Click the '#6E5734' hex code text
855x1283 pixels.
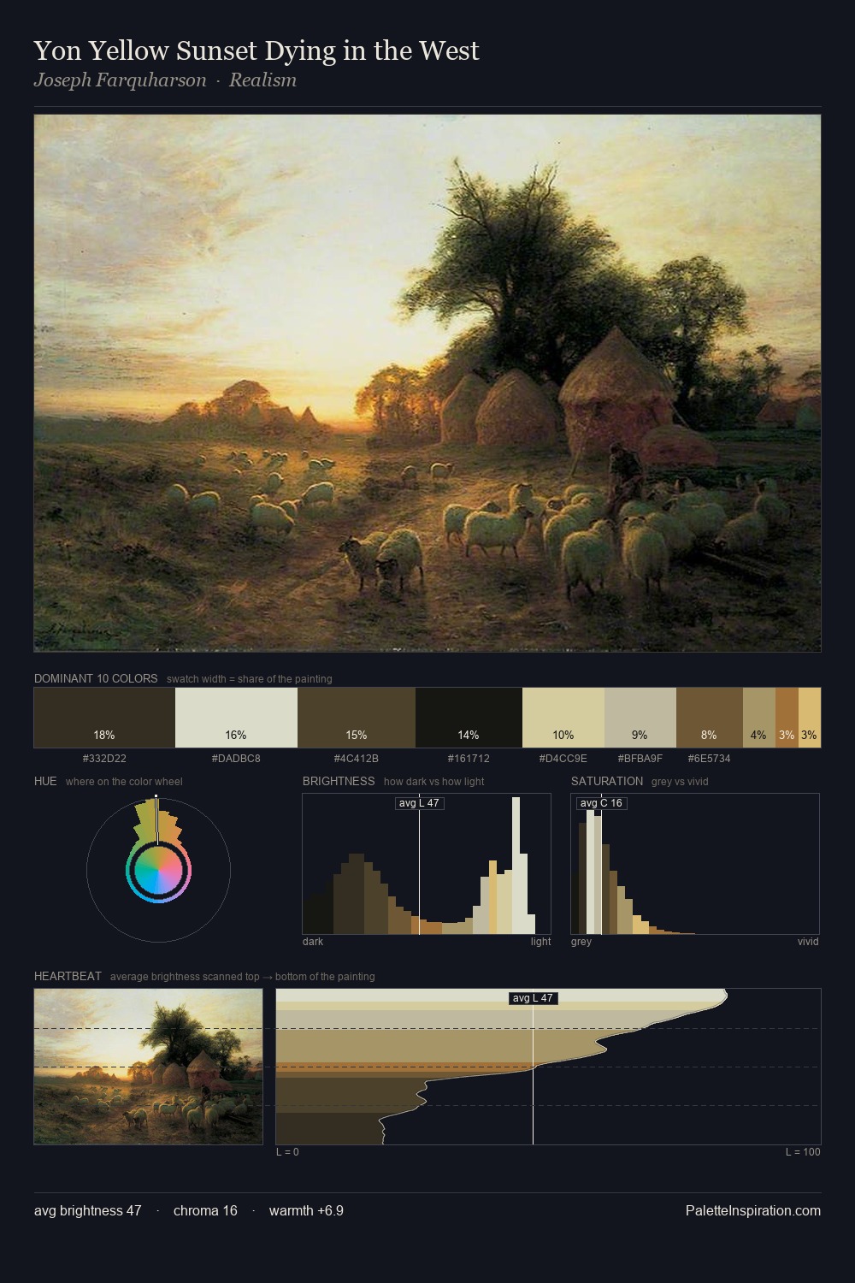[710, 759]
